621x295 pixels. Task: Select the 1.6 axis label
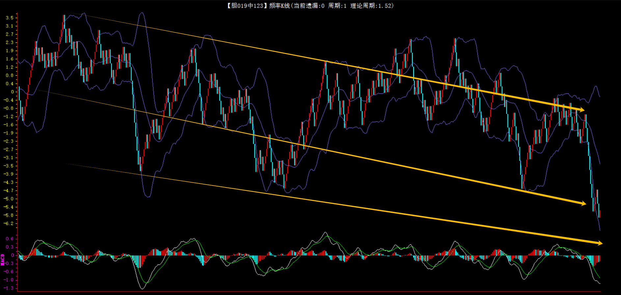tap(10, 59)
